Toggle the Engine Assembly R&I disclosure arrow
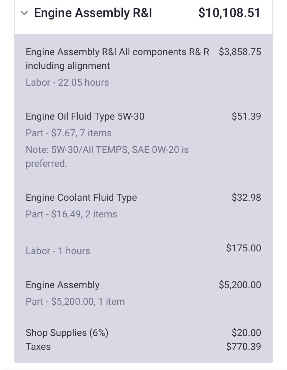 coord(24,13)
